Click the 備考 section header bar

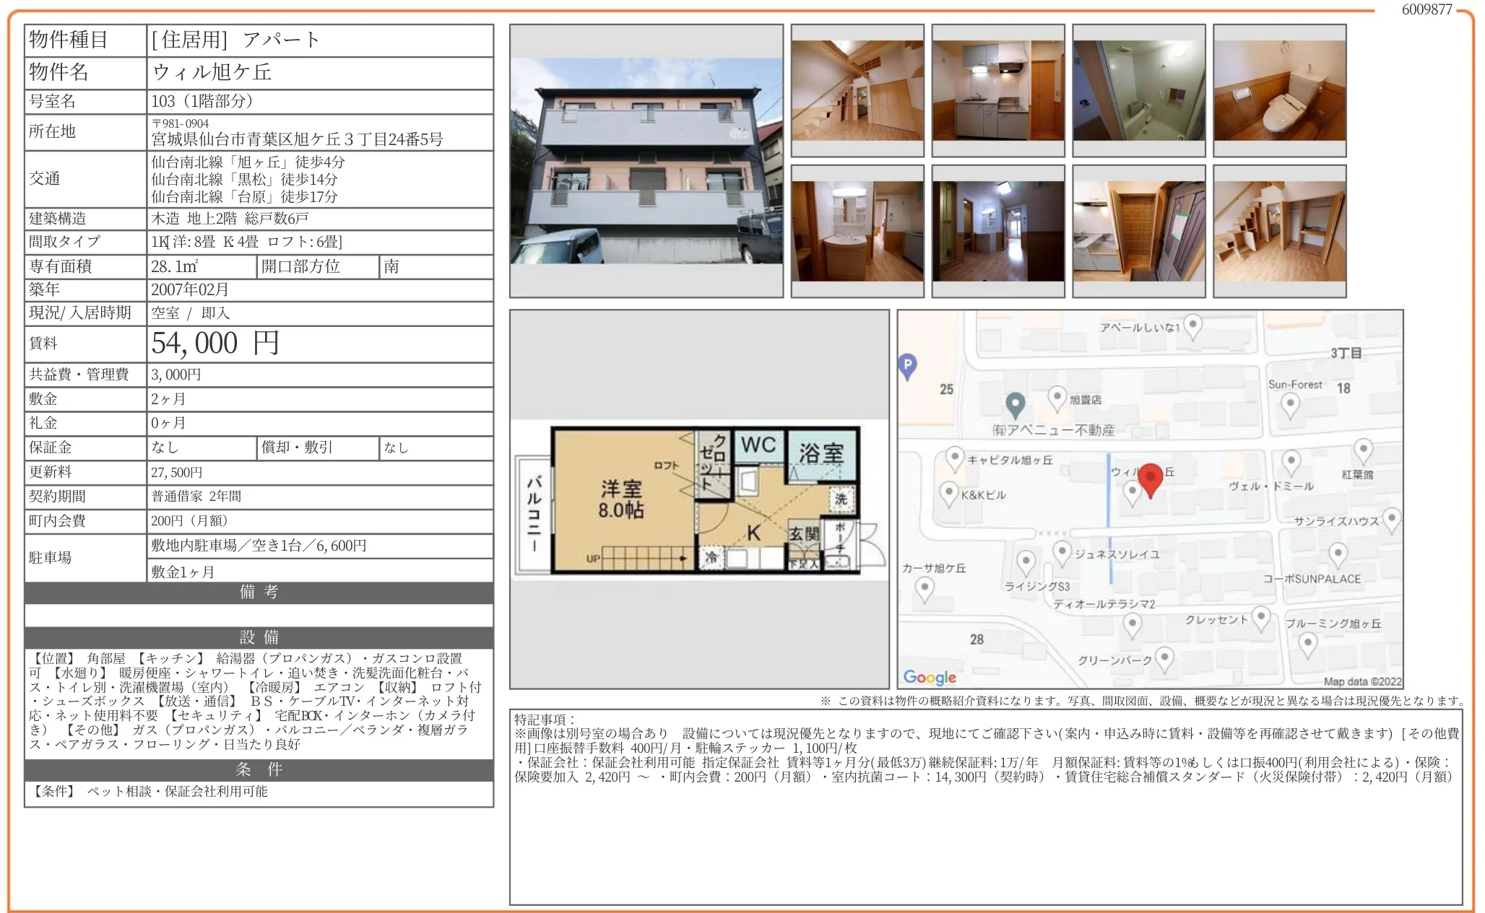click(x=259, y=593)
